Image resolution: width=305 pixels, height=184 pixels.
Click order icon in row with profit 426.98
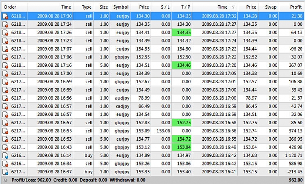pos(5,147)
